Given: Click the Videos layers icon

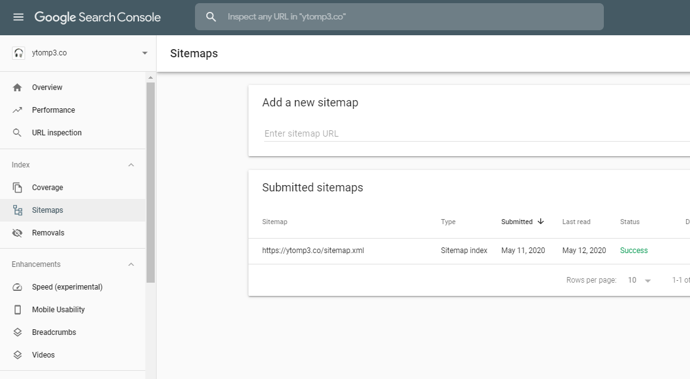Looking at the screenshot, I should pyautogui.click(x=17, y=355).
